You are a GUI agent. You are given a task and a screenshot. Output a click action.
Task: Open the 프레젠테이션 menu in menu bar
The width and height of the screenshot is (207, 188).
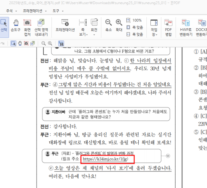coord(34,11)
